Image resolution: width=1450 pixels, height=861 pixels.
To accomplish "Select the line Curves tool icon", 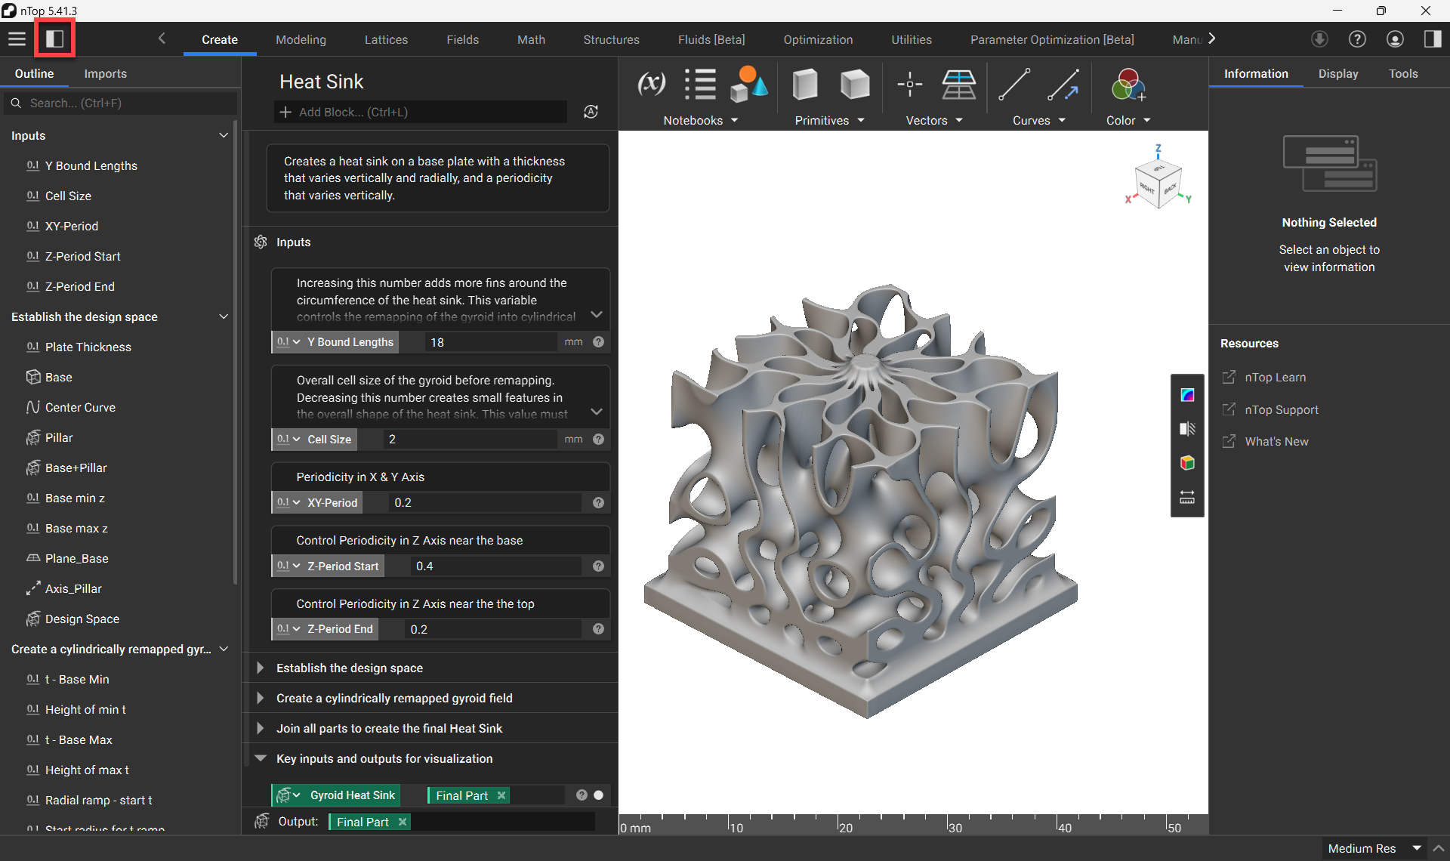I will click(x=1013, y=84).
